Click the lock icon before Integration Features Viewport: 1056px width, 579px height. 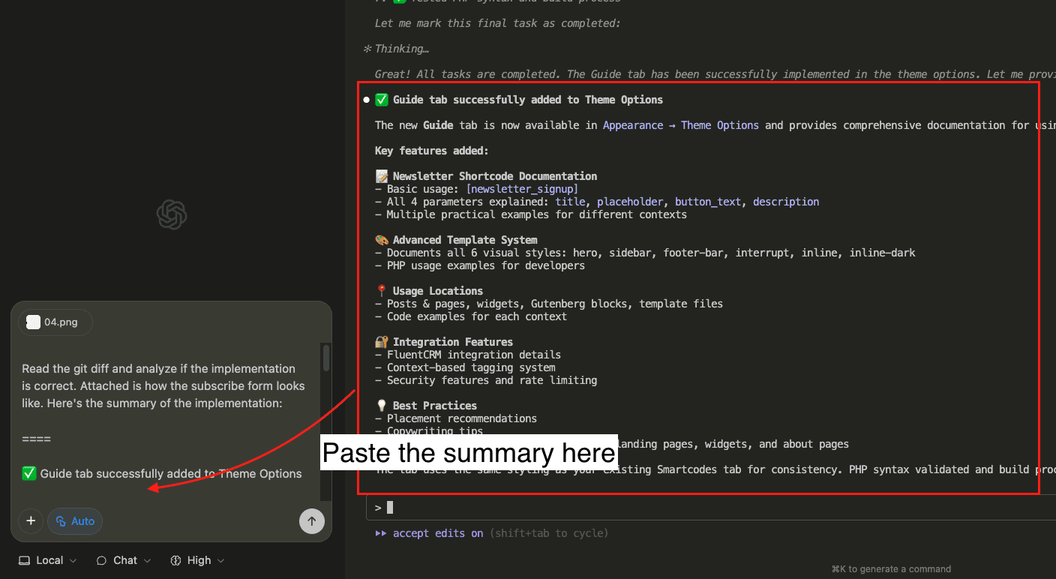click(381, 341)
